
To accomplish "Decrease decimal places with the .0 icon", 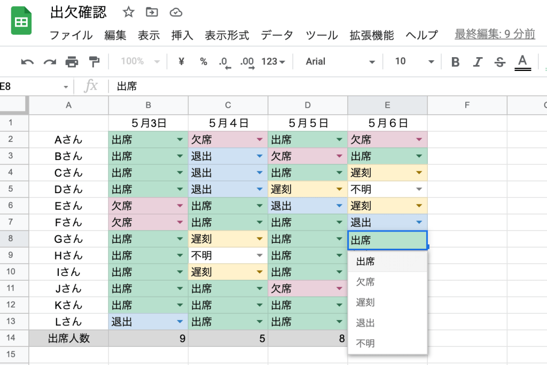I will tap(224, 61).
